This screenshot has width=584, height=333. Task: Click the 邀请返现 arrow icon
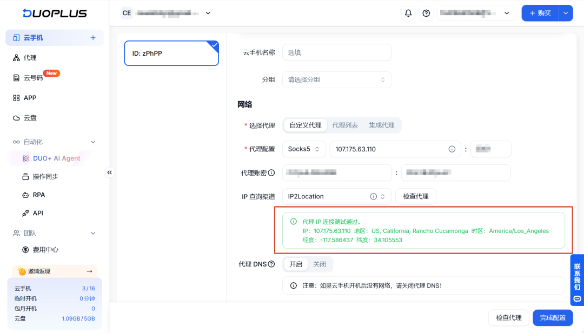89,271
